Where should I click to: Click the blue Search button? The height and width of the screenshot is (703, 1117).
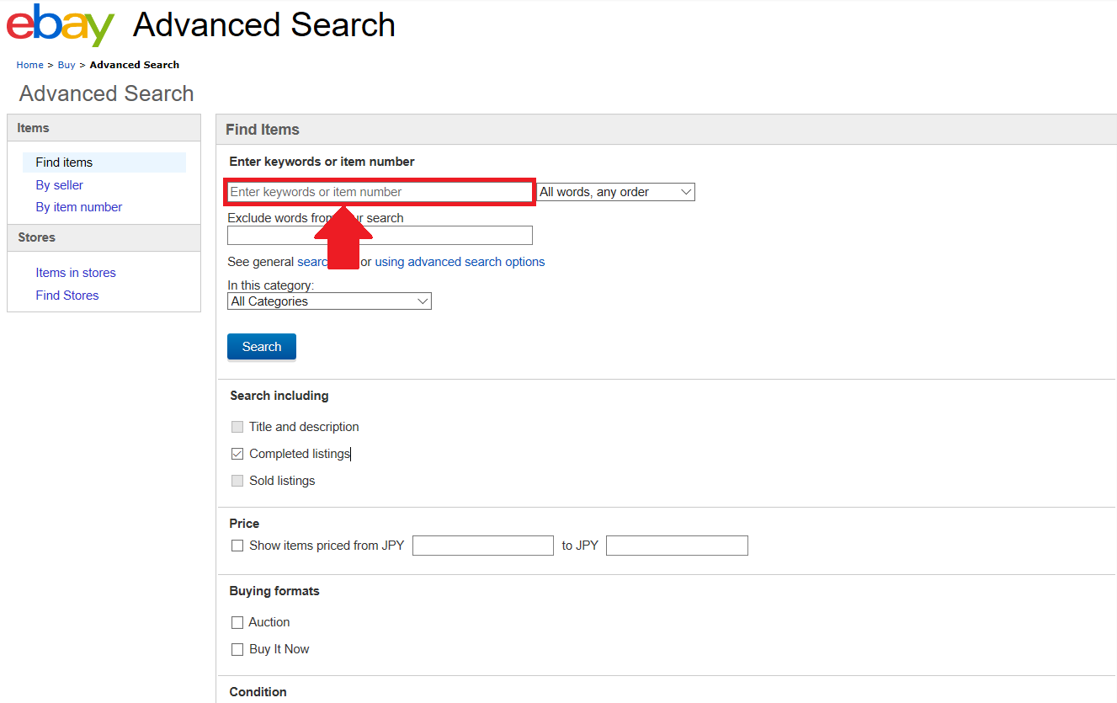(x=262, y=347)
